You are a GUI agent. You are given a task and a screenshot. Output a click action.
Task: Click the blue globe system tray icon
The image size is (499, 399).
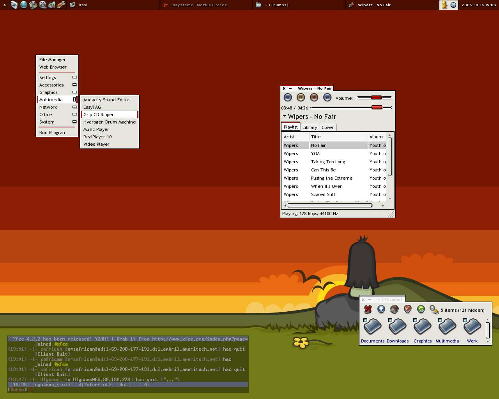click(453, 5)
